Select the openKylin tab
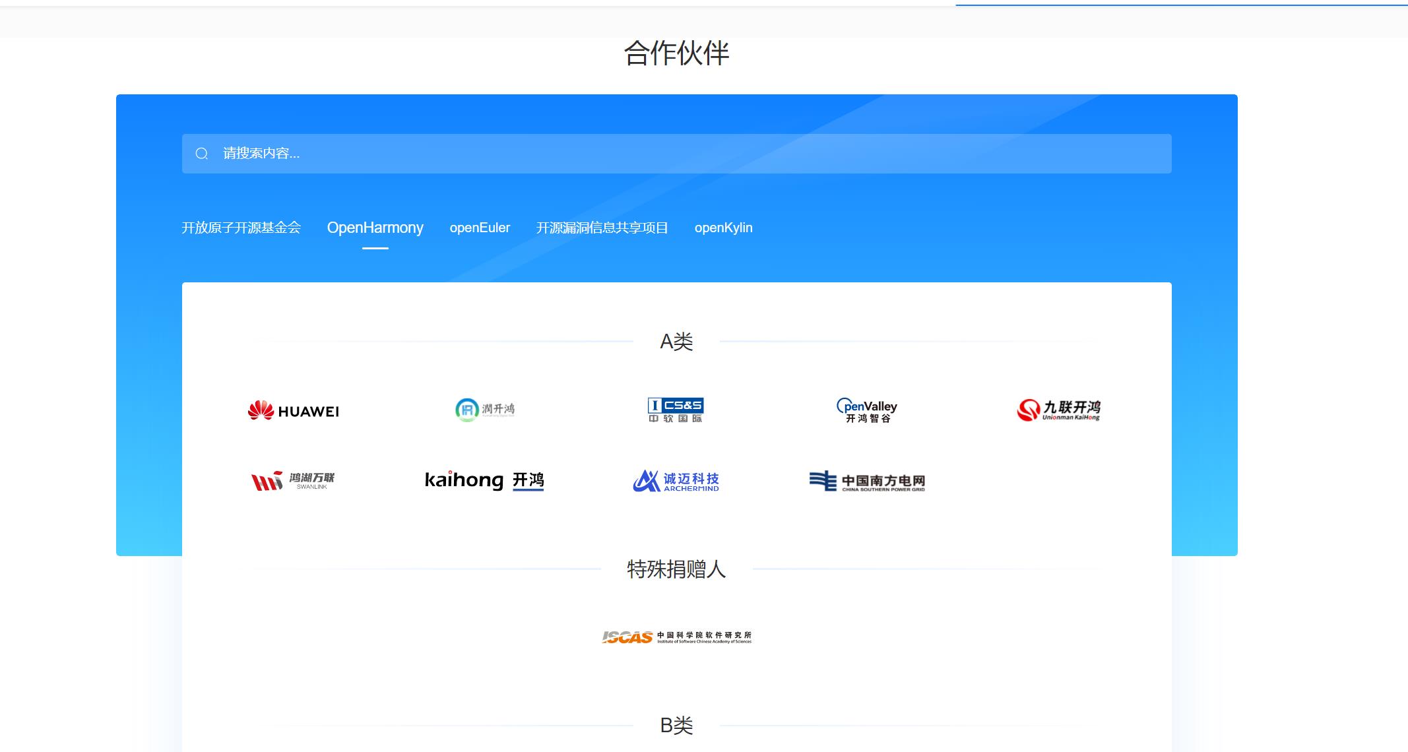The height and width of the screenshot is (752, 1408). coord(723,228)
